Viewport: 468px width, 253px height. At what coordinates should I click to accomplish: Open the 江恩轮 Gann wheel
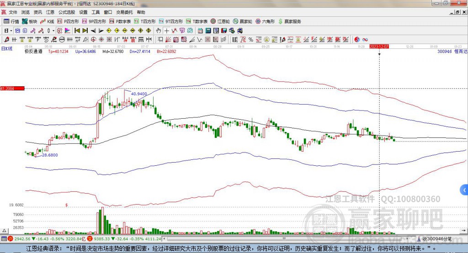[220, 21]
